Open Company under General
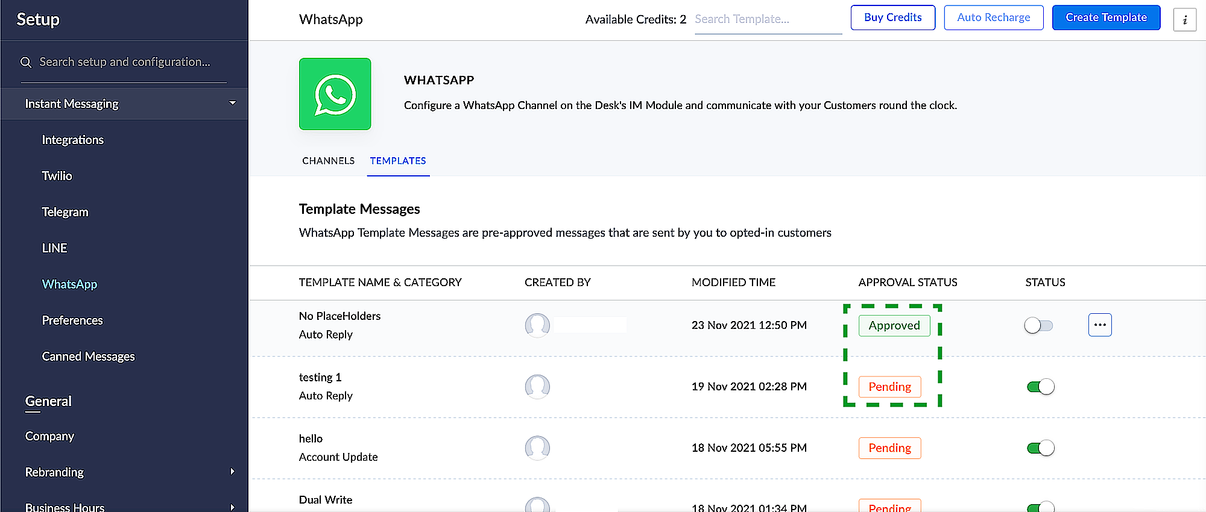Image resolution: width=1206 pixels, height=512 pixels. tap(49, 436)
